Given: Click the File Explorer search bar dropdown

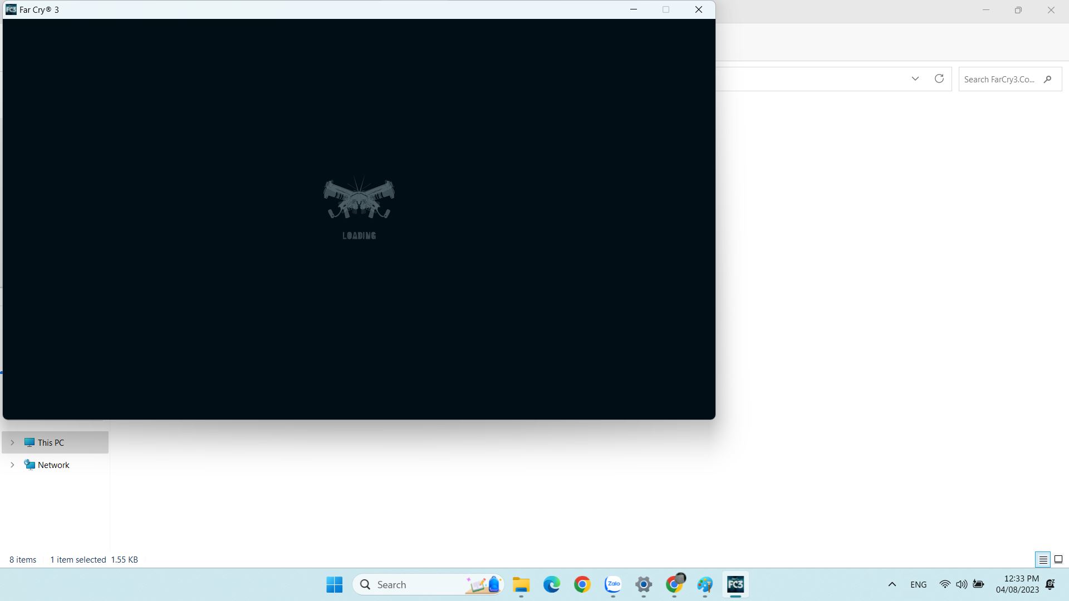Looking at the screenshot, I should coord(915,79).
